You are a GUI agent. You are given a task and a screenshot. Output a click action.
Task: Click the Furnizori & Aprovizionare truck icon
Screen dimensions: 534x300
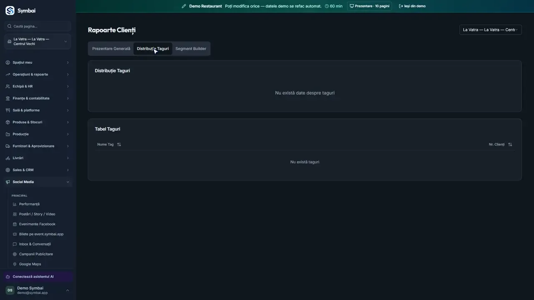(8, 146)
